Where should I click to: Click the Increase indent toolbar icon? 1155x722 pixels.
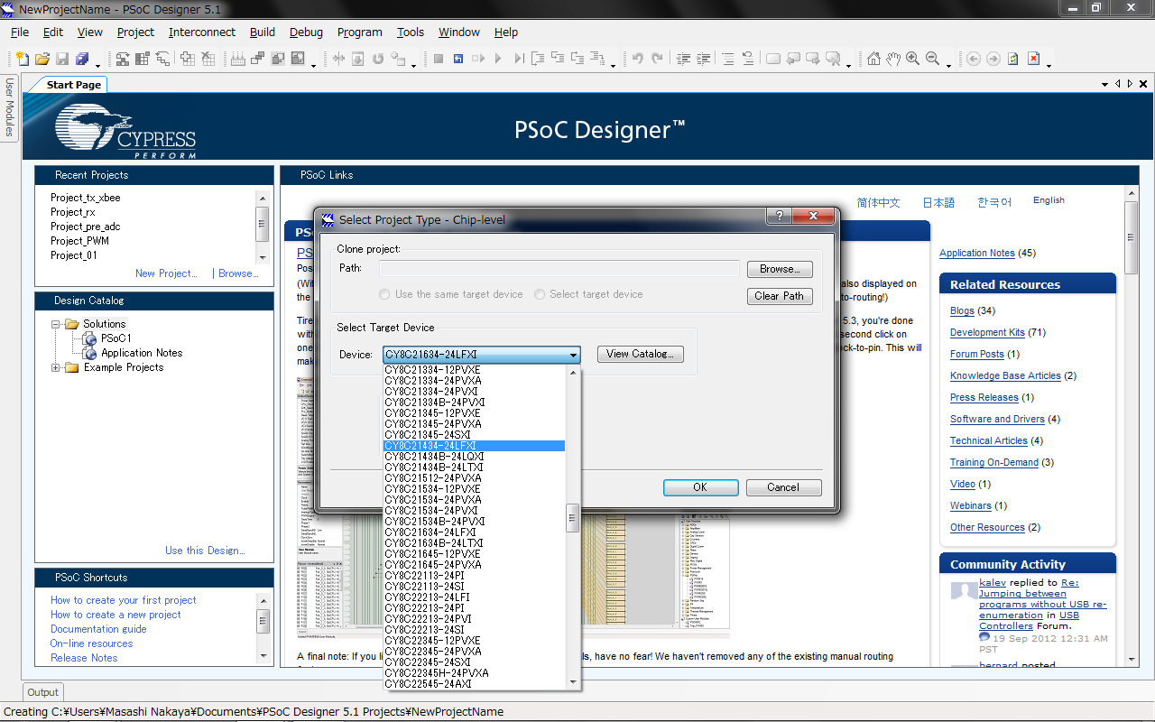point(704,59)
